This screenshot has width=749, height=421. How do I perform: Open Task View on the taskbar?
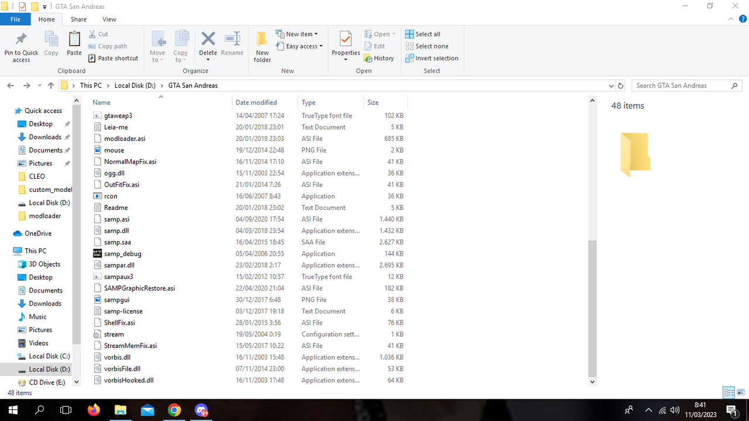click(66, 410)
